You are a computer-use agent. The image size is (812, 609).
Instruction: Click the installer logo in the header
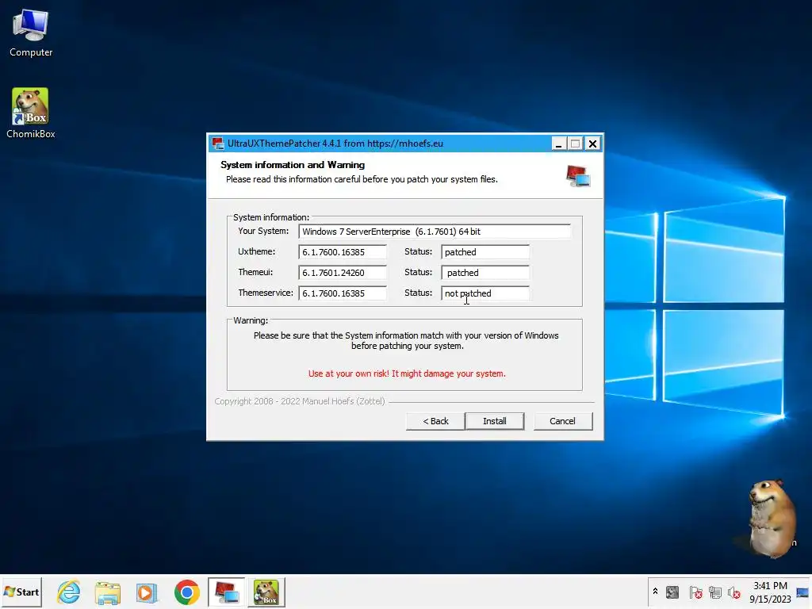point(578,176)
